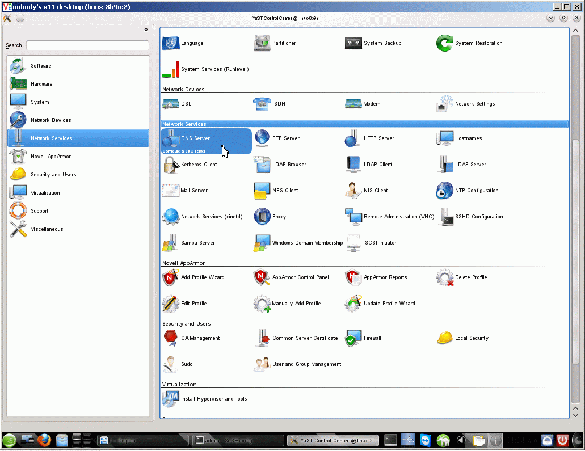Open AppArmor Control Panel
The height and width of the screenshot is (451, 585).
(291, 277)
